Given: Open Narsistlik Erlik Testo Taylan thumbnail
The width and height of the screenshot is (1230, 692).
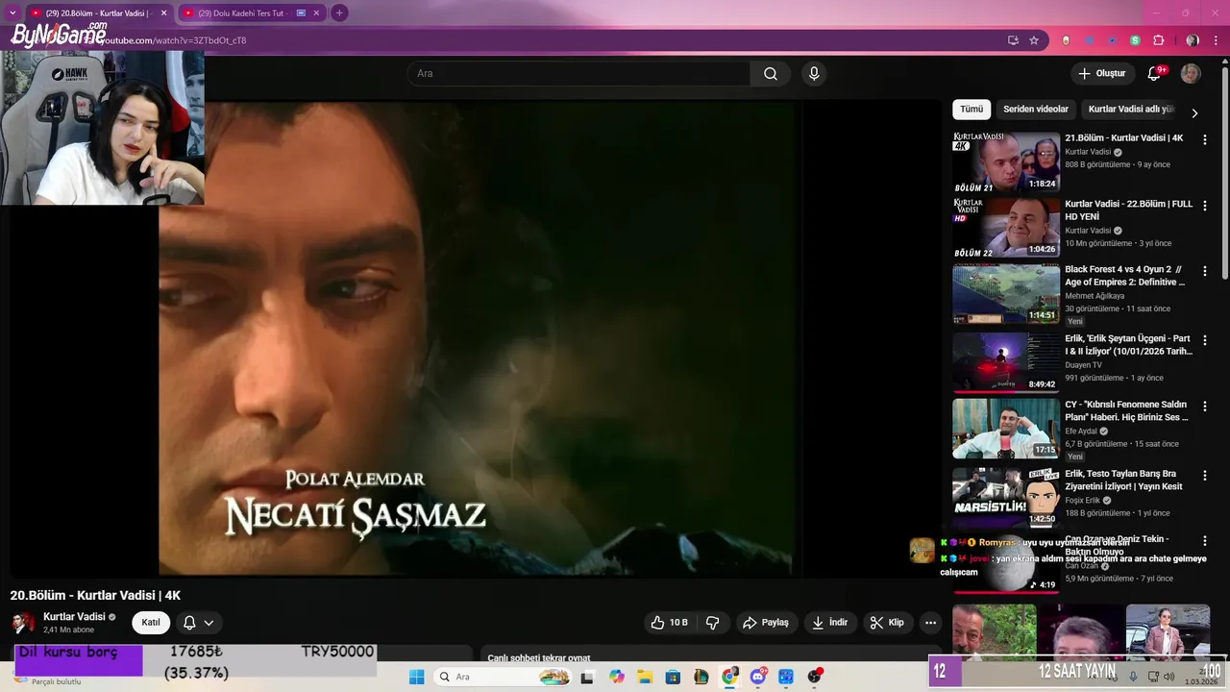Looking at the screenshot, I should 1006,497.
